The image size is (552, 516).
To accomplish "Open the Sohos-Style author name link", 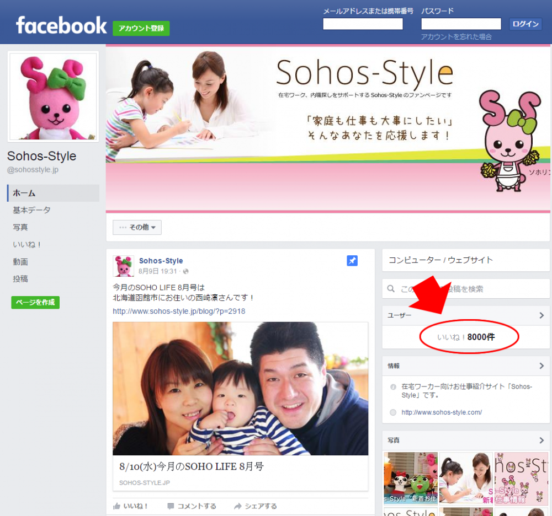I will [161, 261].
